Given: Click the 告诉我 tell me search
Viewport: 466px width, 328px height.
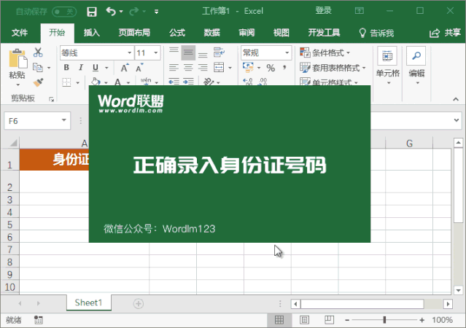Looking at the screenshot, I should 376,33.
